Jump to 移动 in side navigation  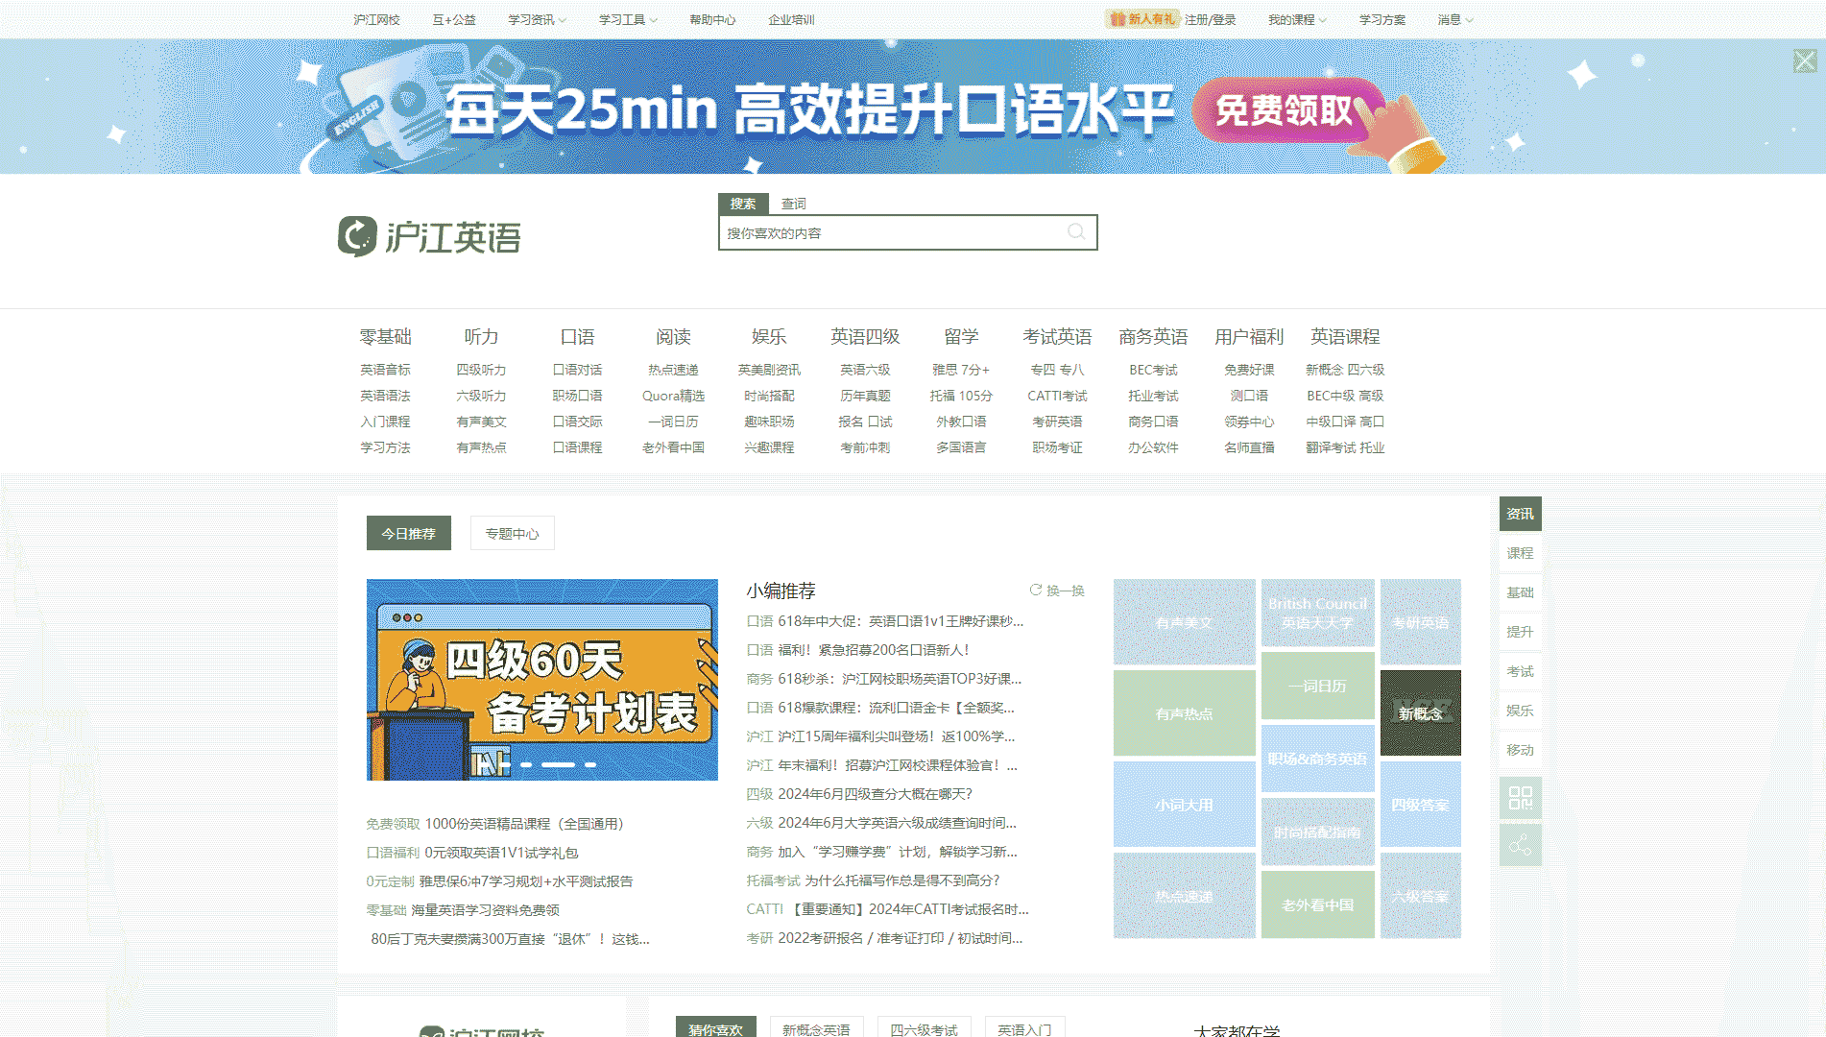1521,750
